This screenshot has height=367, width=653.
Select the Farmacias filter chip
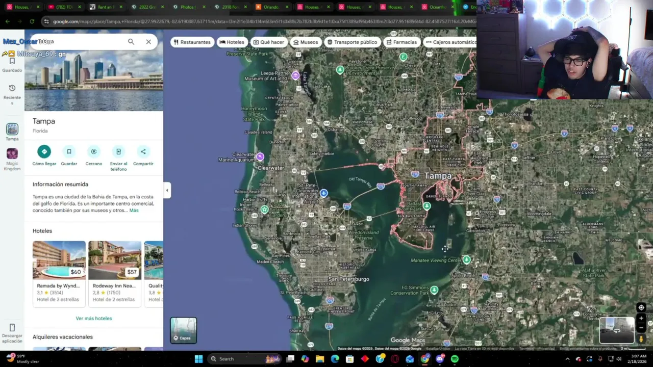pyautogui.click(x=401, y=42)
